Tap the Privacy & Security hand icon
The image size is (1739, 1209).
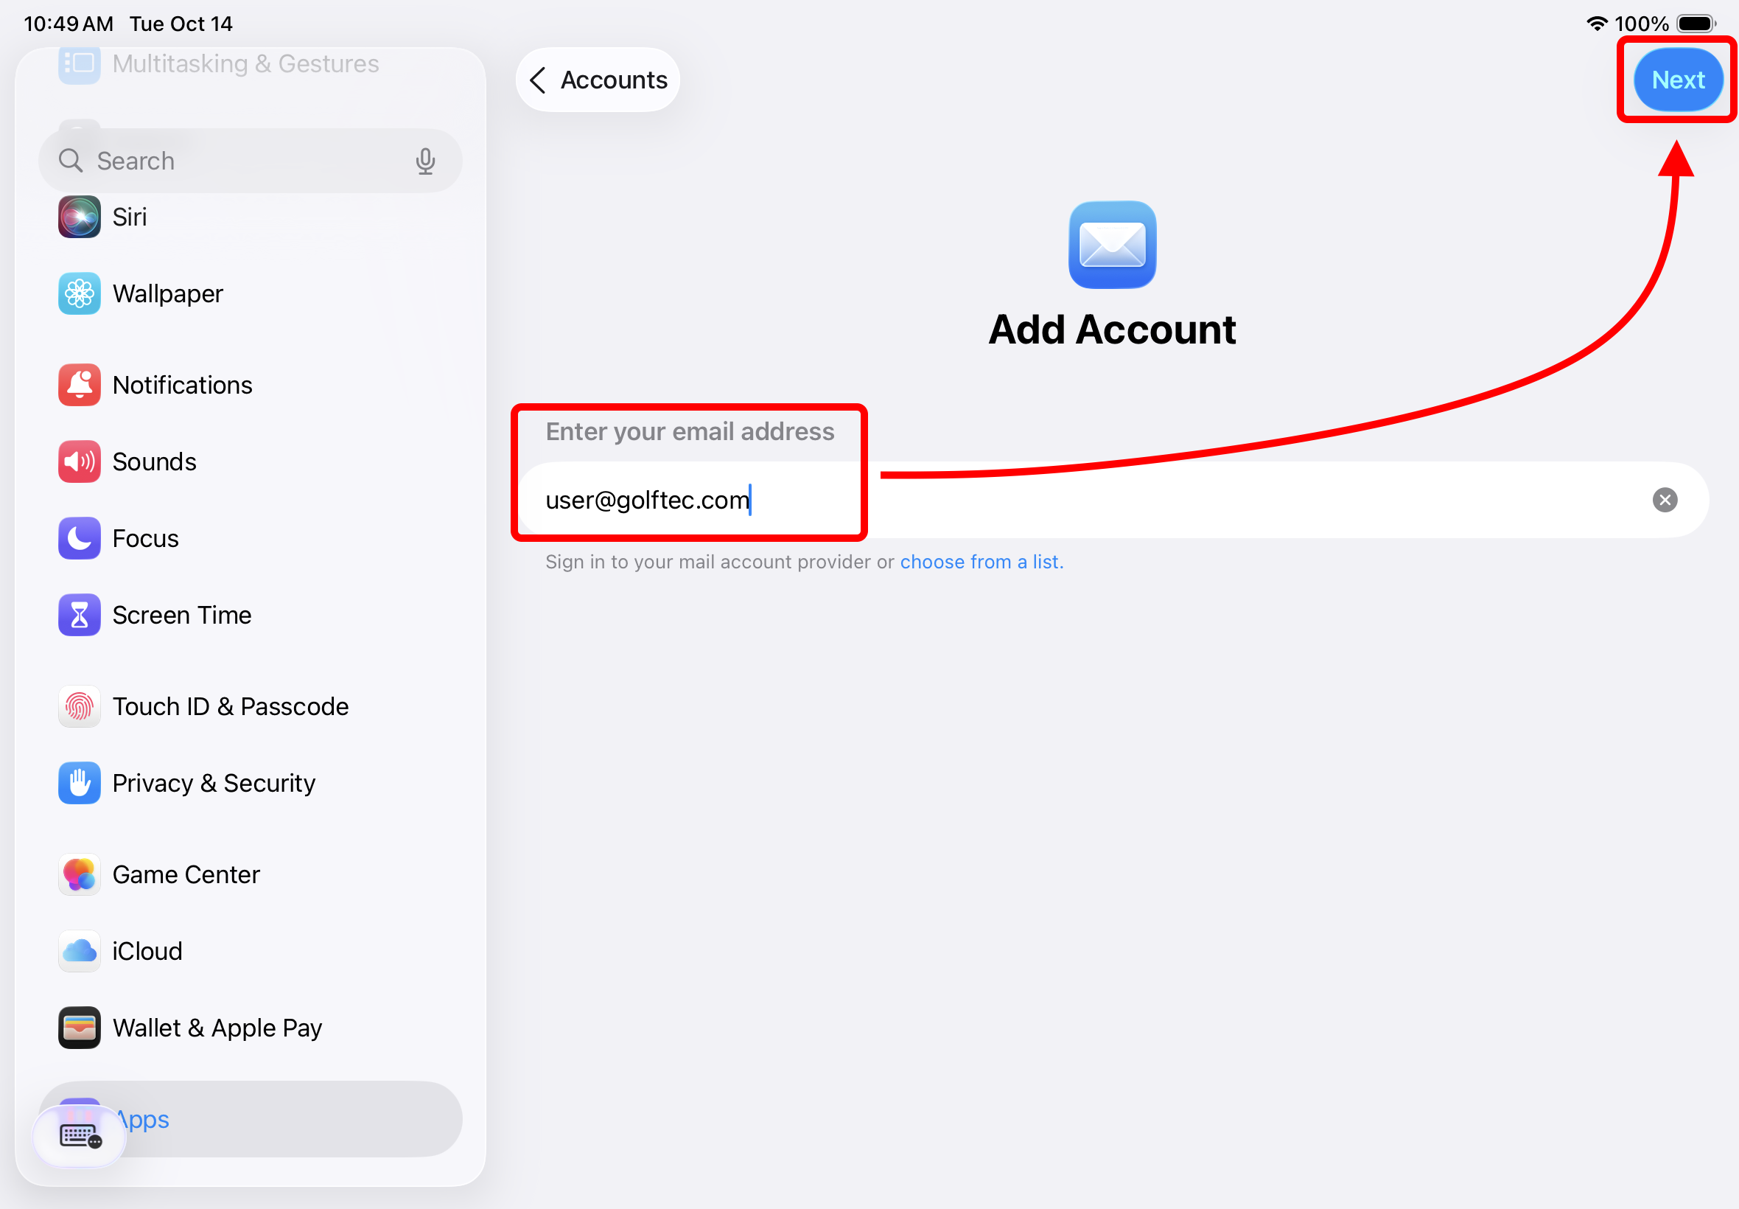coord(79,784)
